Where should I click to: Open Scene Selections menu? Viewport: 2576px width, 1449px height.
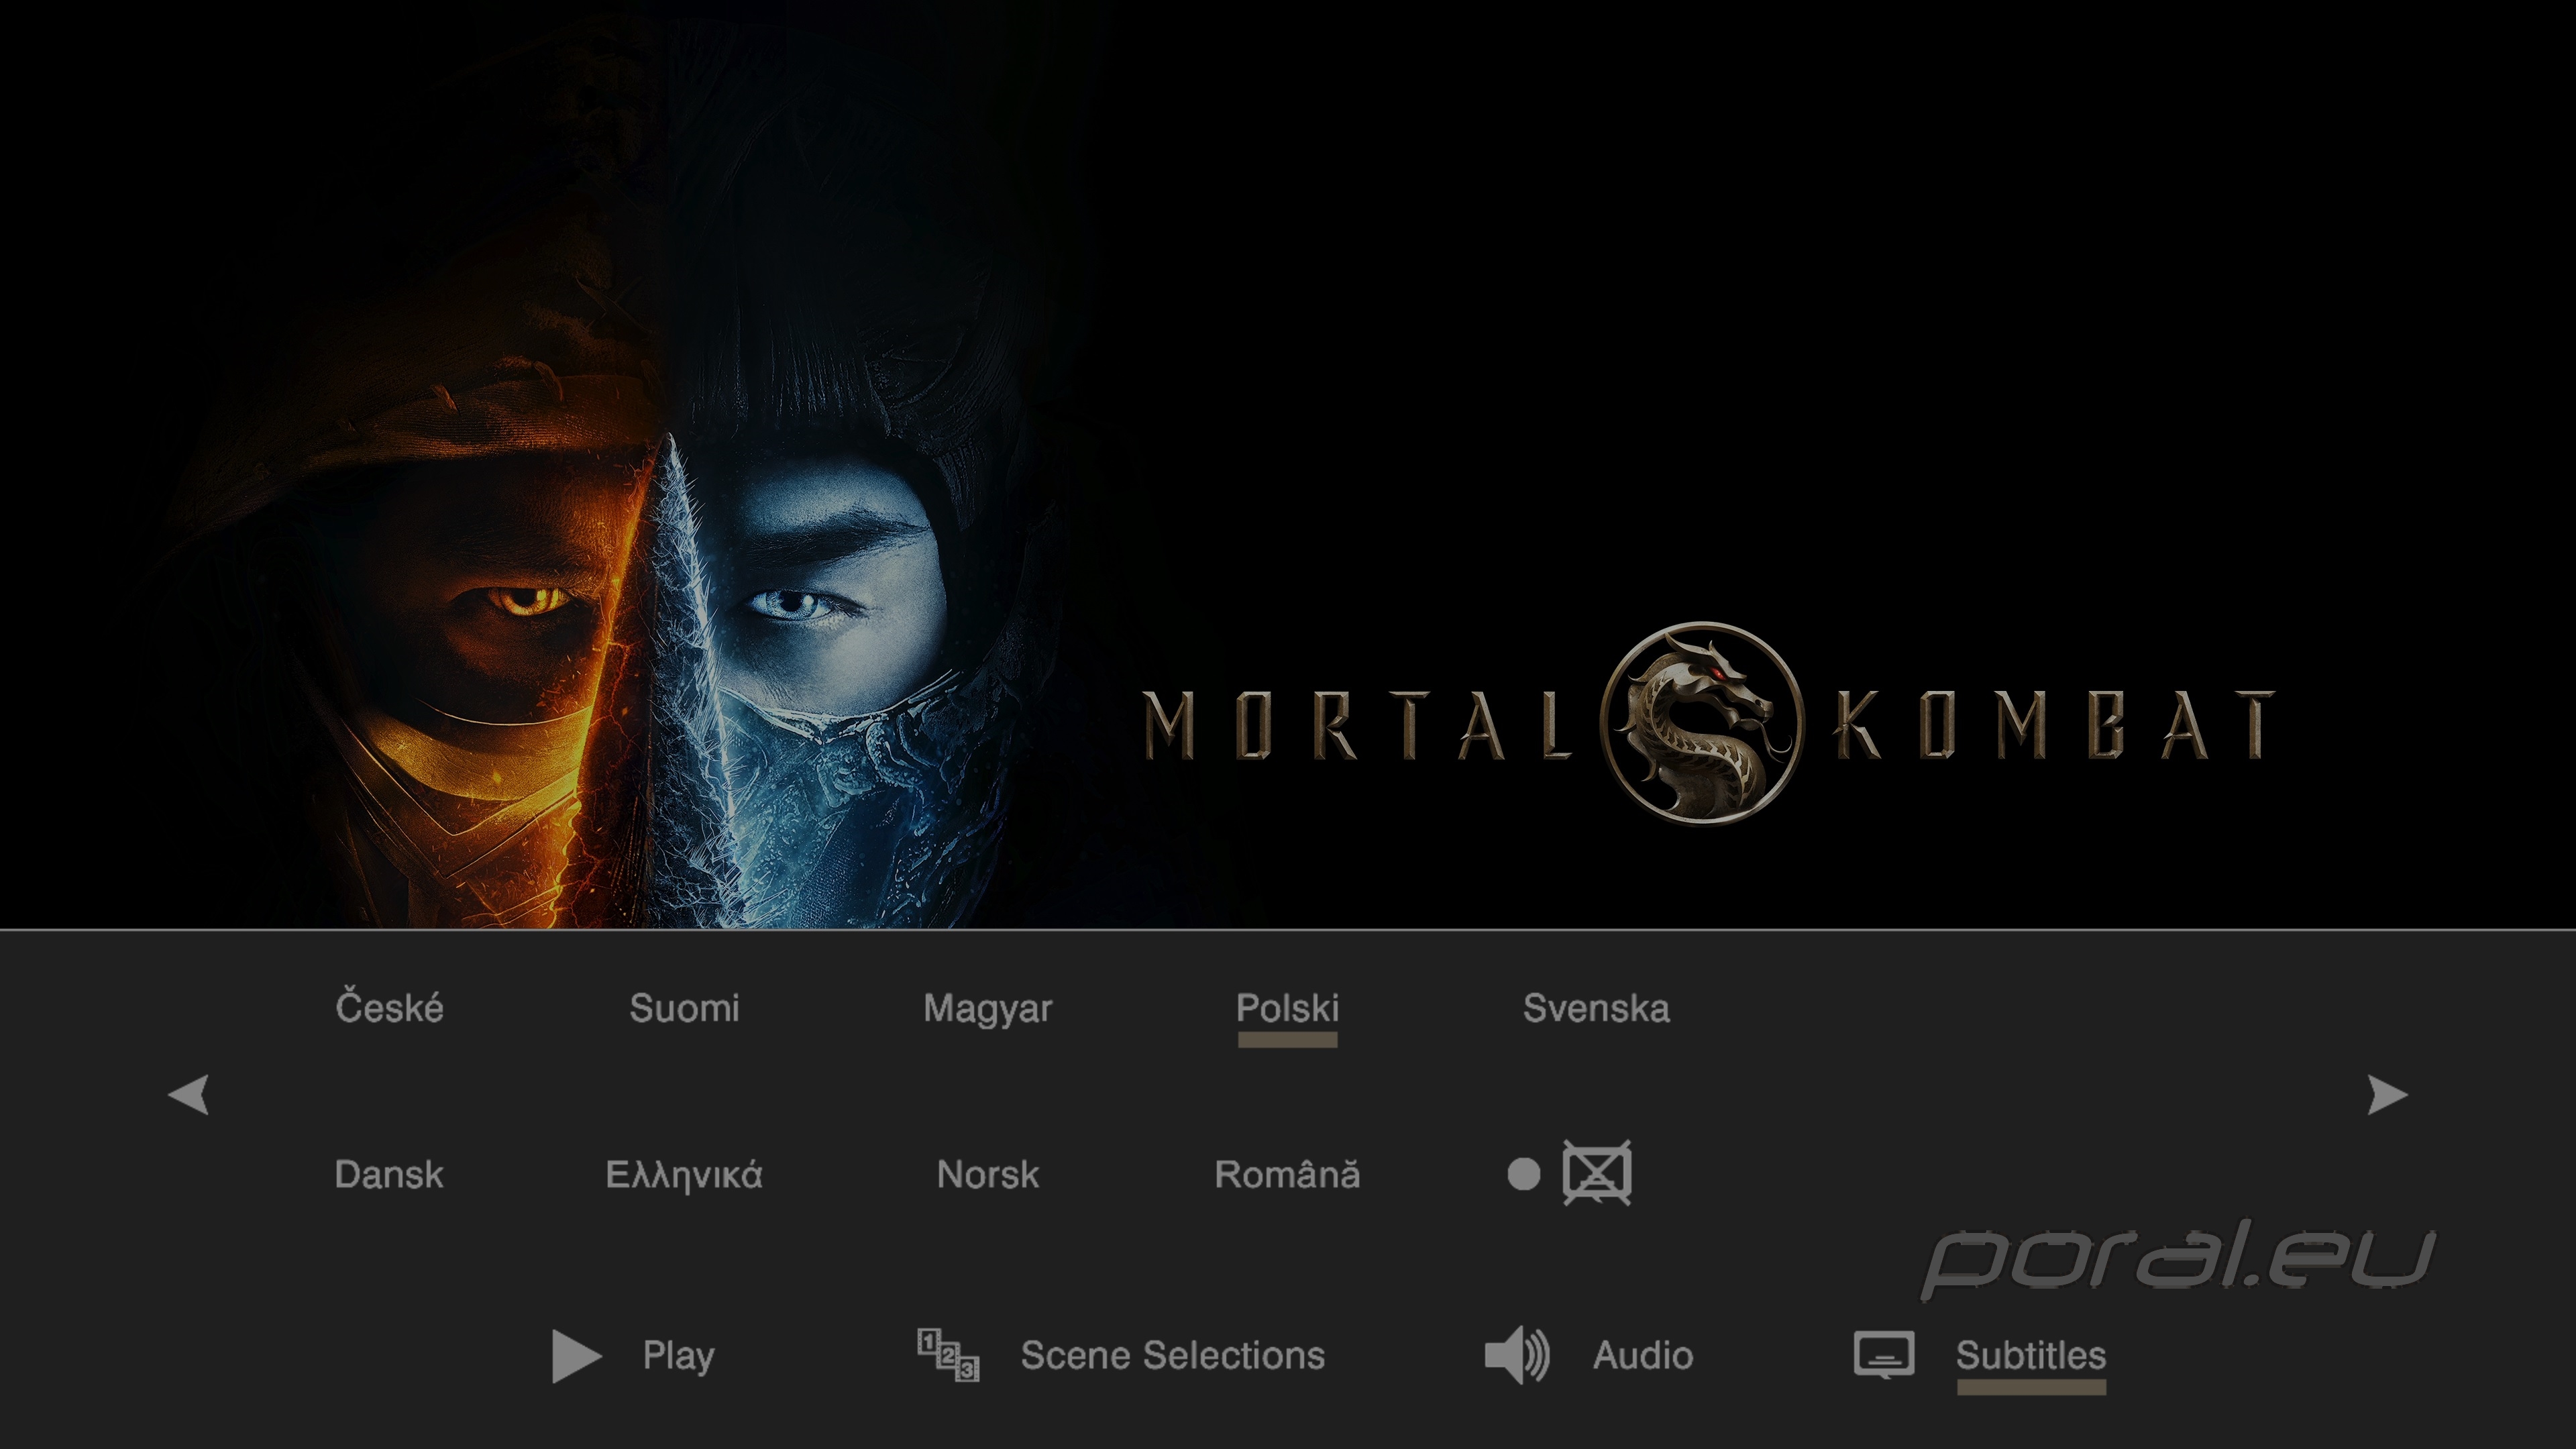tap(1172, 1355)
